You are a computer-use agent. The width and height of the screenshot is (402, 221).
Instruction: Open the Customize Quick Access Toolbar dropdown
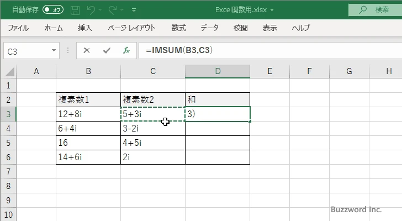pos(134,10)
